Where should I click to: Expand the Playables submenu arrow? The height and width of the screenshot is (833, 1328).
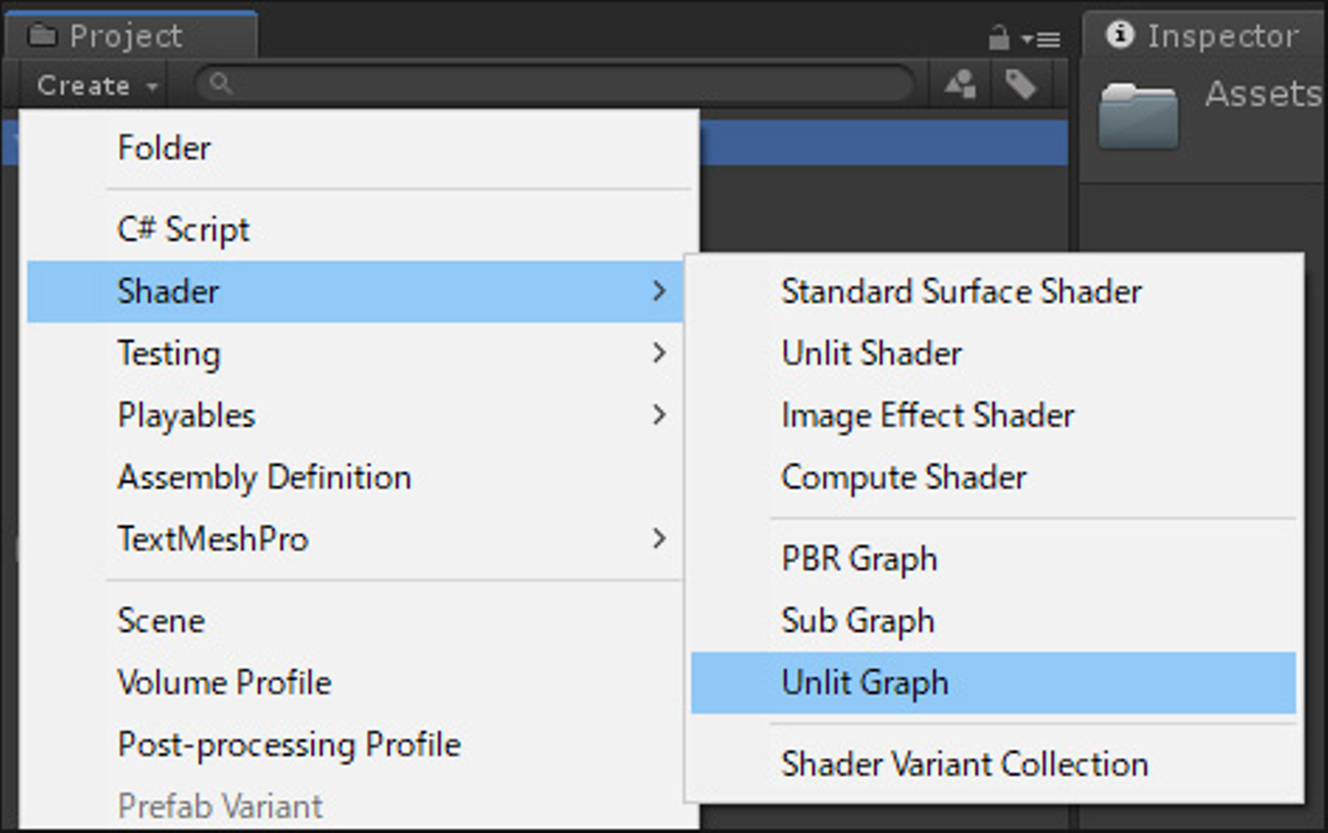[x=658, y=415]
